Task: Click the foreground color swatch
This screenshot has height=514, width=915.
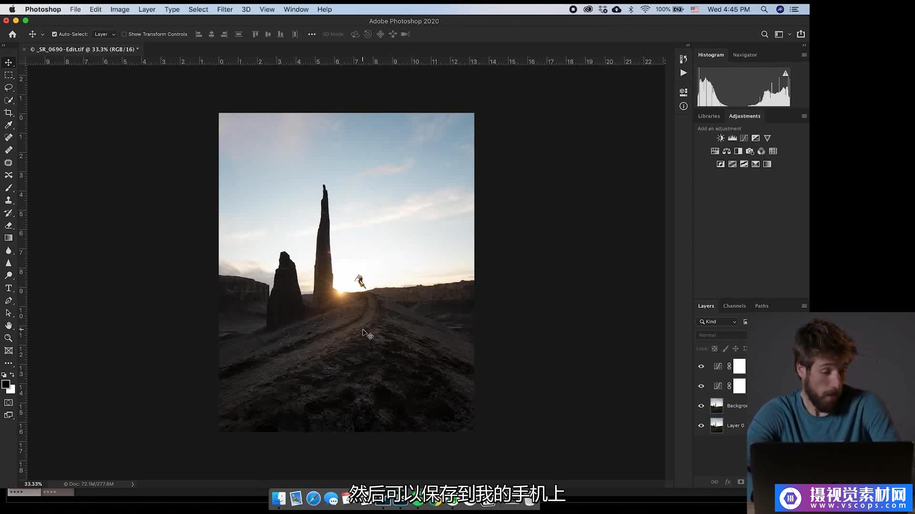Action: click(x=6, y=385)
